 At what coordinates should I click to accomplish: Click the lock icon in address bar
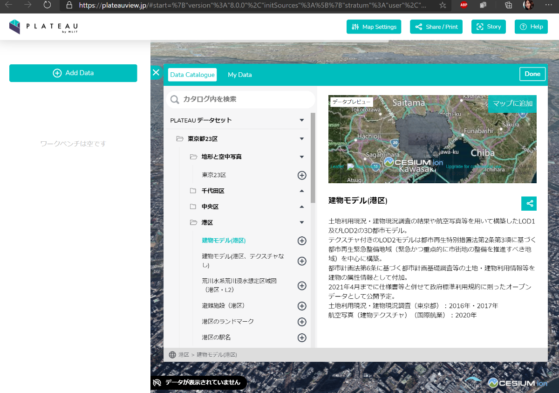(69, 5)
